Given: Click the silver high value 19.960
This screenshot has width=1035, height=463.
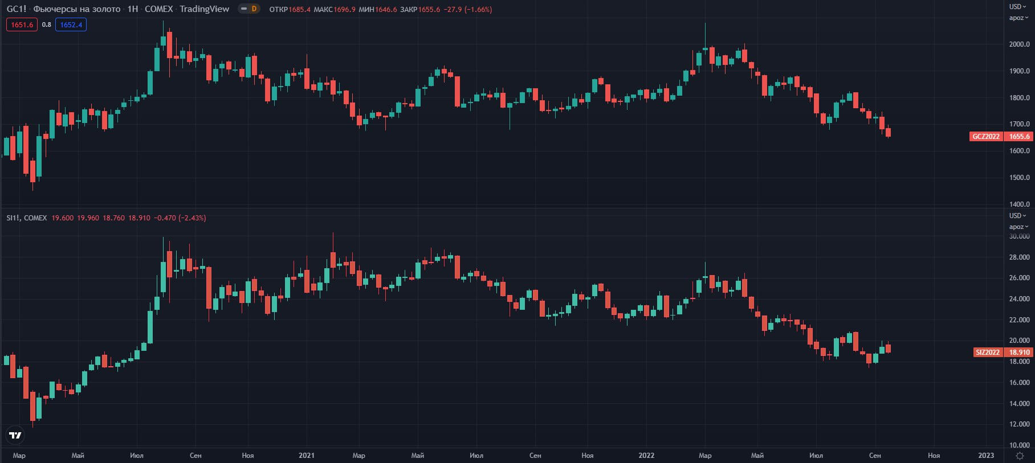Looking at the screenshot, I should (x=88, y=218).
